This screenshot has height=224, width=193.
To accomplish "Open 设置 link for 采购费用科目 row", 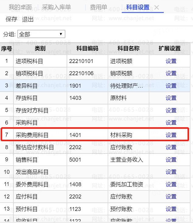I will pos(171,135).
